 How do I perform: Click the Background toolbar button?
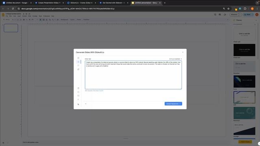(x=64, y=19)
